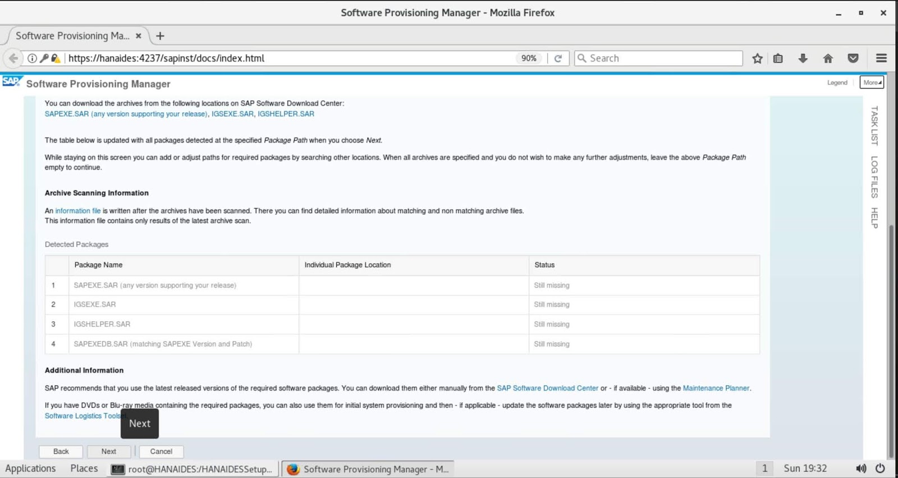The height and width of the screenshot is (478, 898).
Task: Open the clock showing Sun 19:32
Action: click(805, 468)
